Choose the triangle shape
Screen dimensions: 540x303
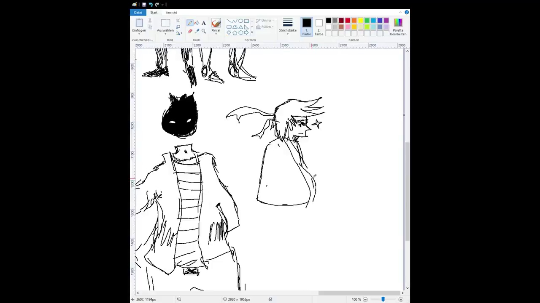click(240, 27)
